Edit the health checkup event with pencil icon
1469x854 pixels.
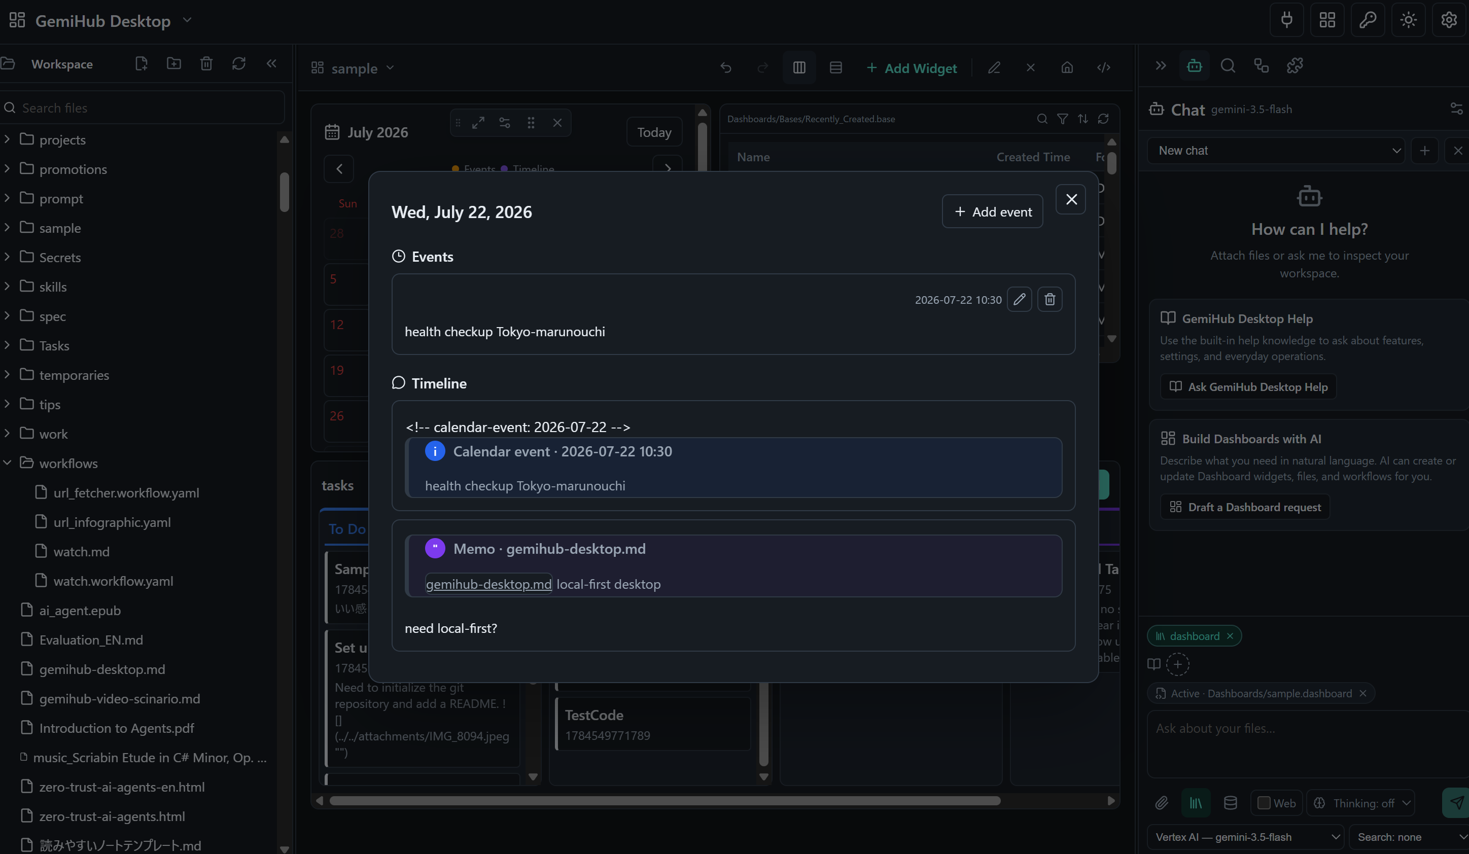[x=1019, y=300]
